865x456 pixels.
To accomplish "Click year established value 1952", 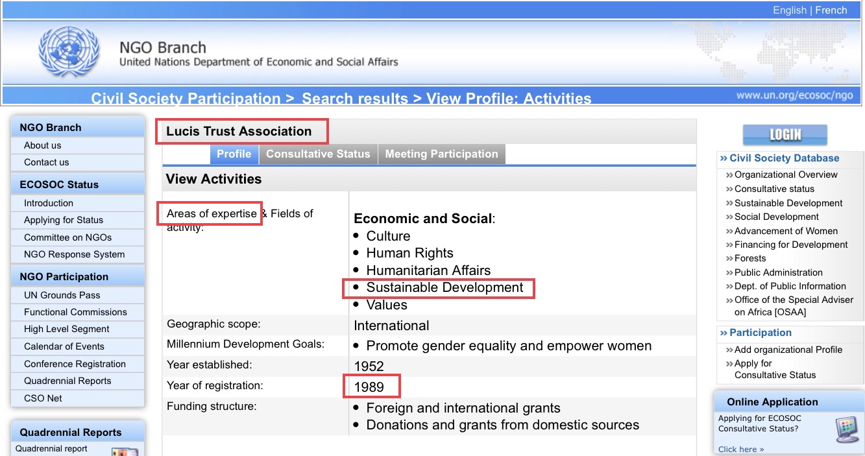I will pyautogui.click(x=369, y=366).
